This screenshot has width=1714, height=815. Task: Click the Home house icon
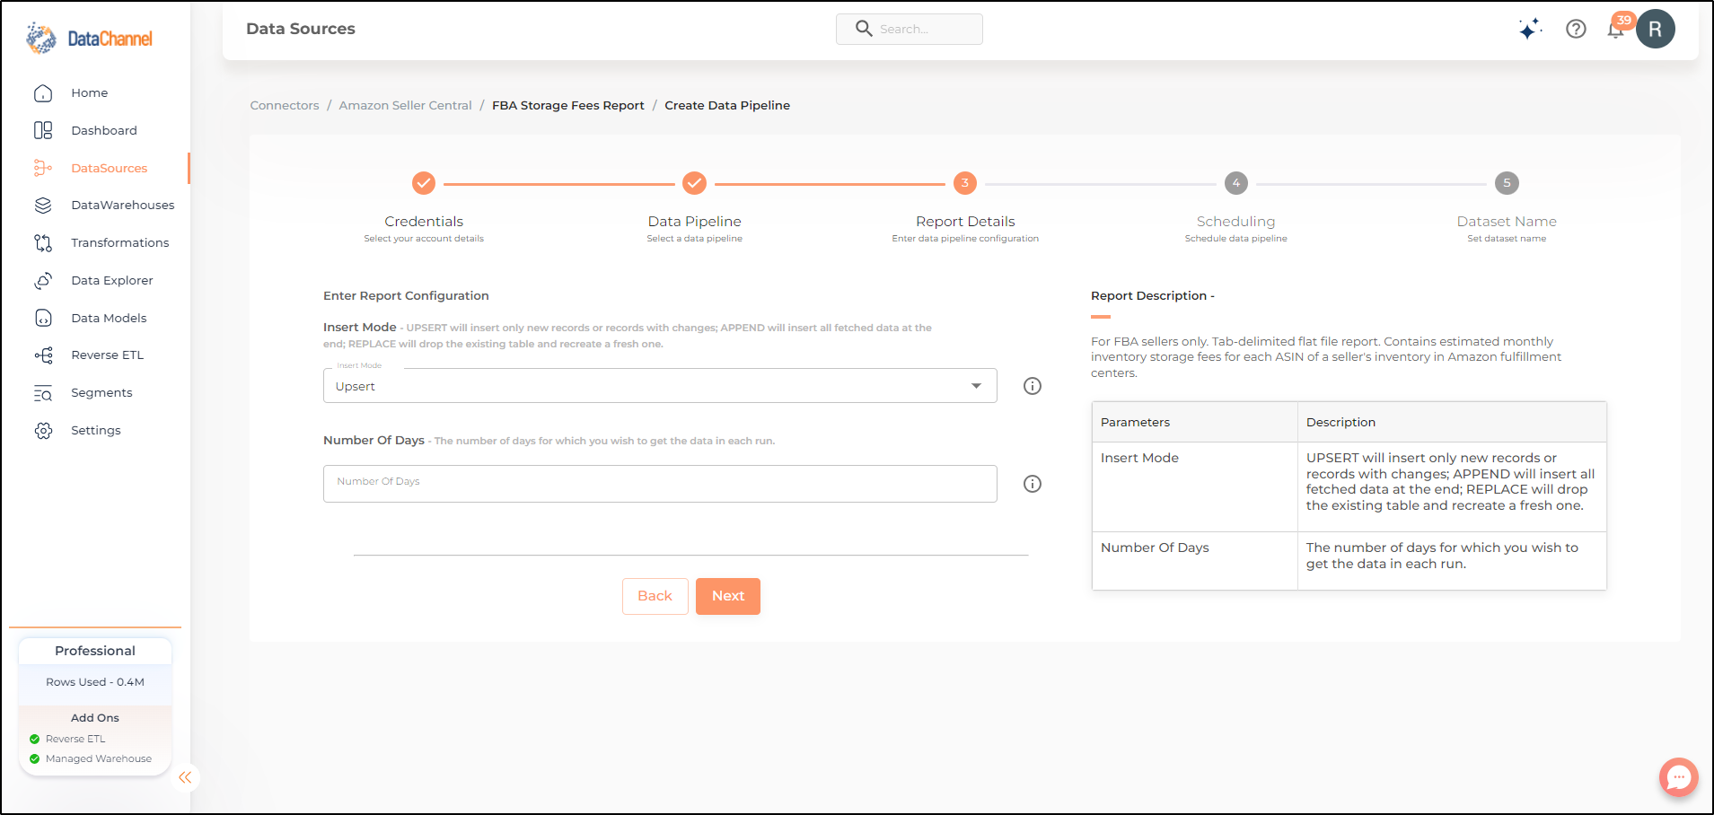(43, 93)
